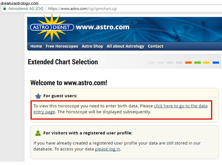Image resolution: width=222 pixels, height=165 pixels.
Task: Open All about Astrology menu
Action: tap(125, 46)
